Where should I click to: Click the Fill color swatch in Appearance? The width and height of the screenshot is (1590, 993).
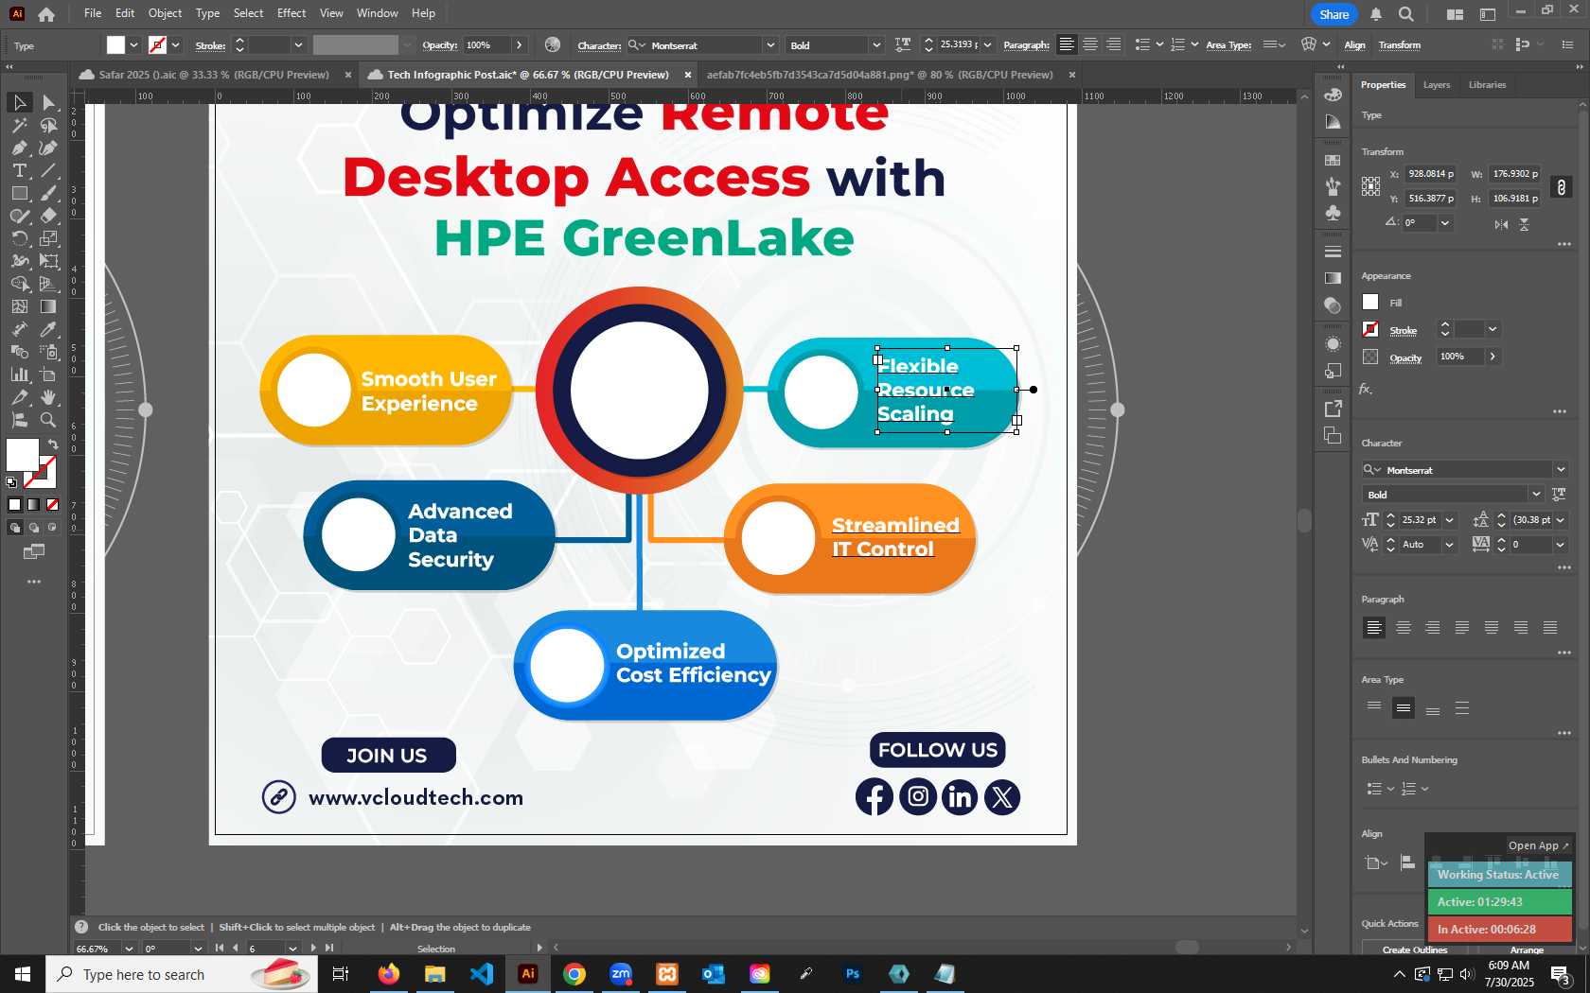pyautogui.click(x=1370, y=303)
